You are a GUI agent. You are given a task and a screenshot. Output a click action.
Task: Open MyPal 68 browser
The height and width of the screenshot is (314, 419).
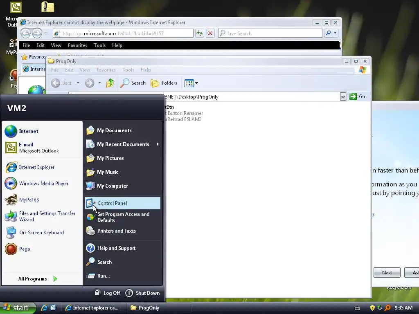[42, 200]
